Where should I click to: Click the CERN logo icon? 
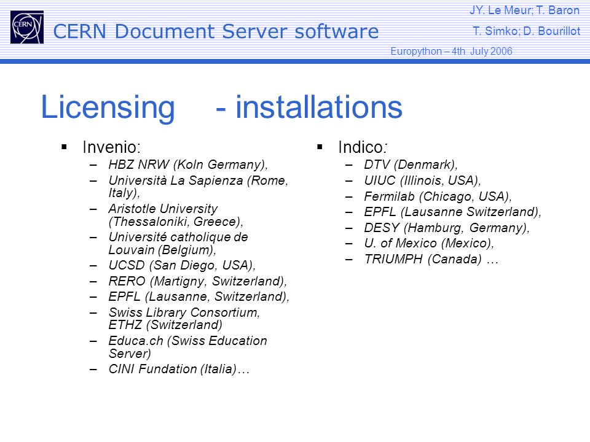tap(26, 27)
